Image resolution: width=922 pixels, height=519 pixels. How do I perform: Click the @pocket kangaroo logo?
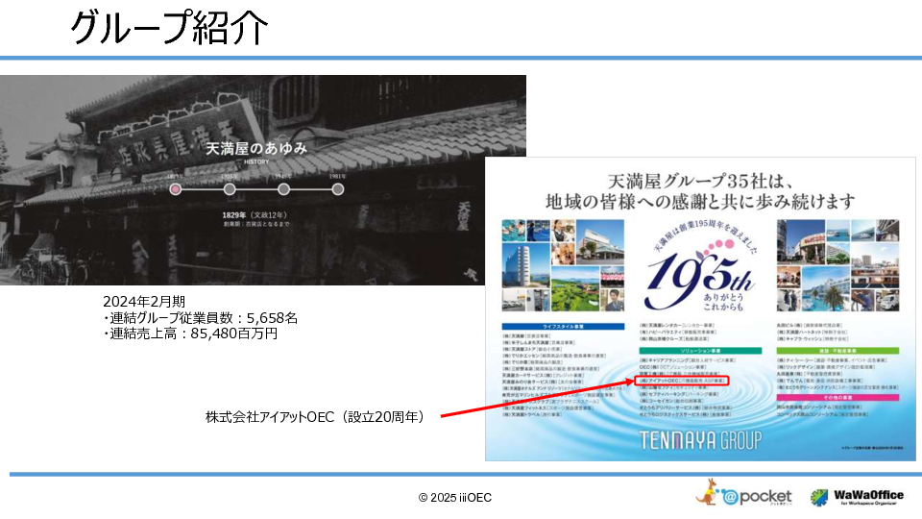745,495
